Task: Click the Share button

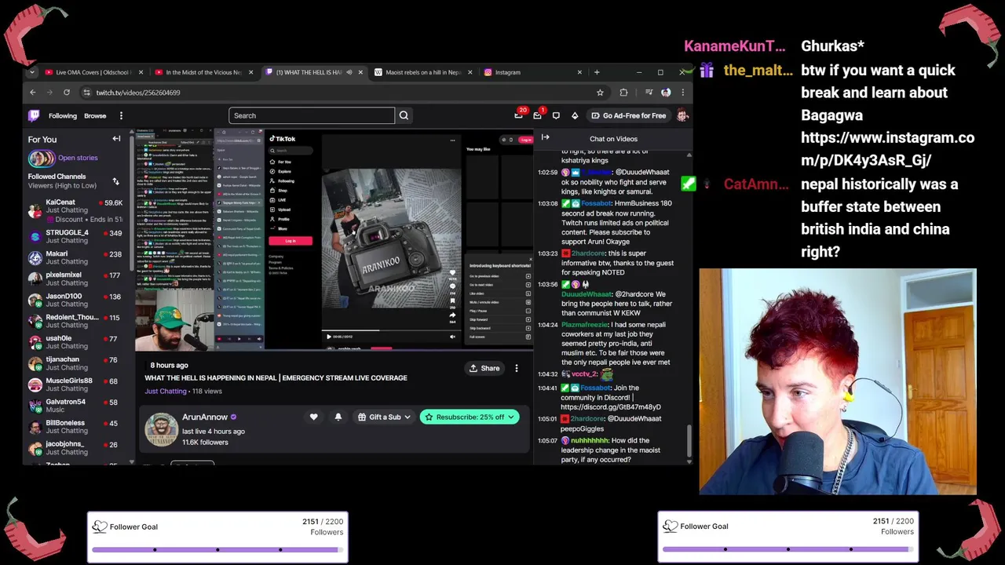Action: pyautogui.click(x=484, y=368)
